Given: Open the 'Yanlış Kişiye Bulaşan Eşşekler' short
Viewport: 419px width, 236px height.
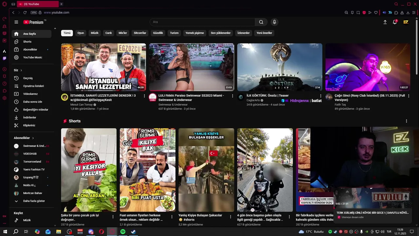Looking at the screenshot, I should pyautogui.click(x=206, y=170).
